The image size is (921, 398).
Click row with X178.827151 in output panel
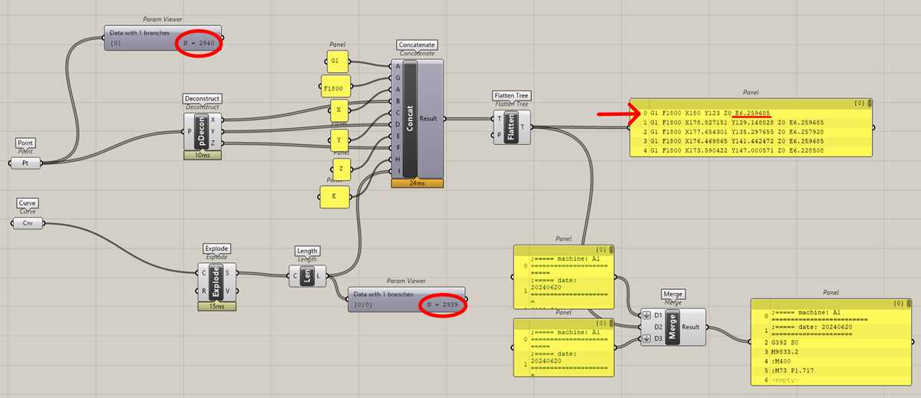(751, 122)
